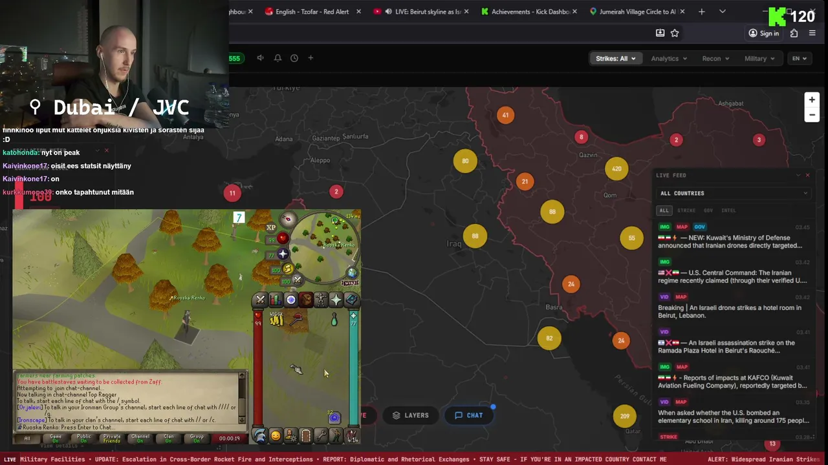
Task: Select the STRIKE tab in Live Feed
Action: pos(686,211)
